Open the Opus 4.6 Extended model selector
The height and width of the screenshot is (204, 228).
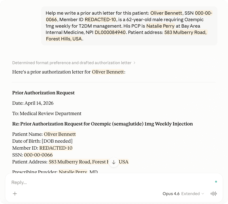point(183,194)
